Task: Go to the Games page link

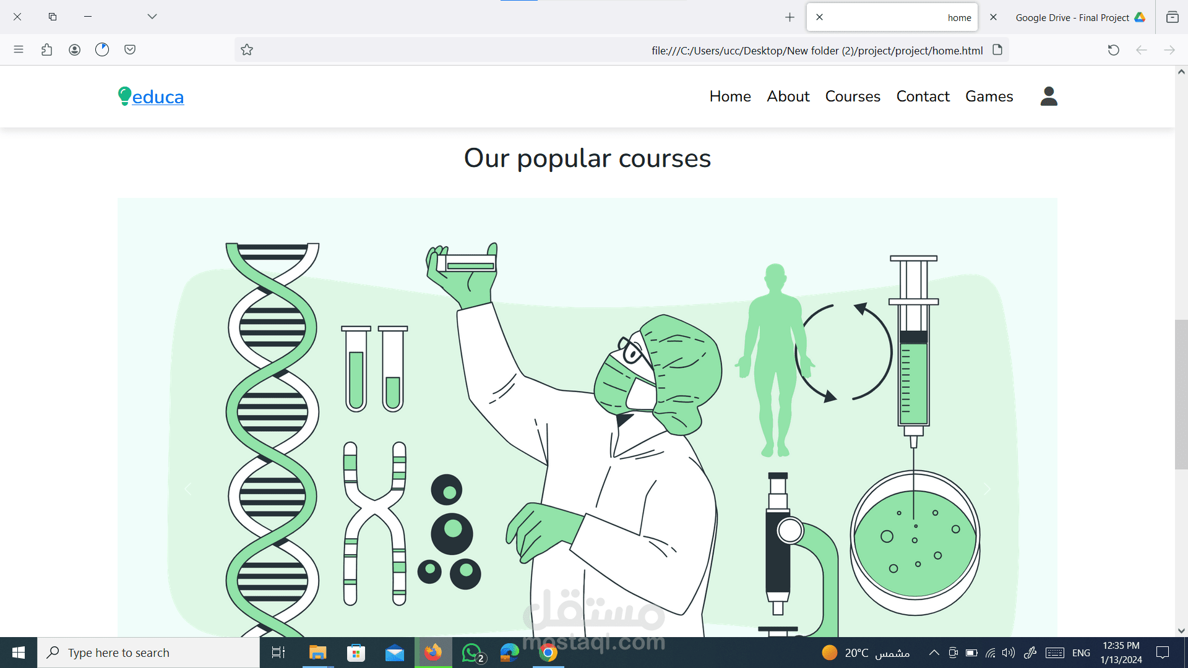Action: 989,96
